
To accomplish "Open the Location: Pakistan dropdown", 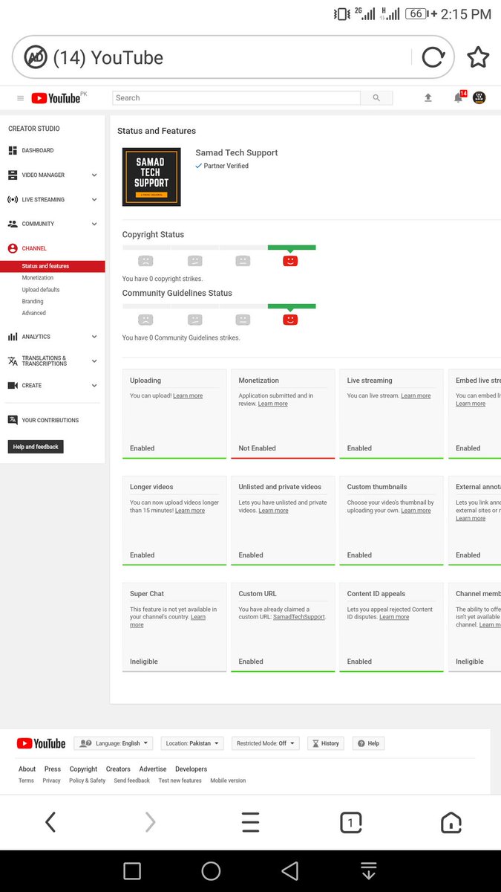I will [192, 743].
